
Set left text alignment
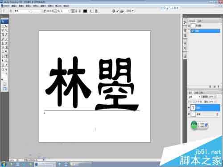(x=73, y=11)
